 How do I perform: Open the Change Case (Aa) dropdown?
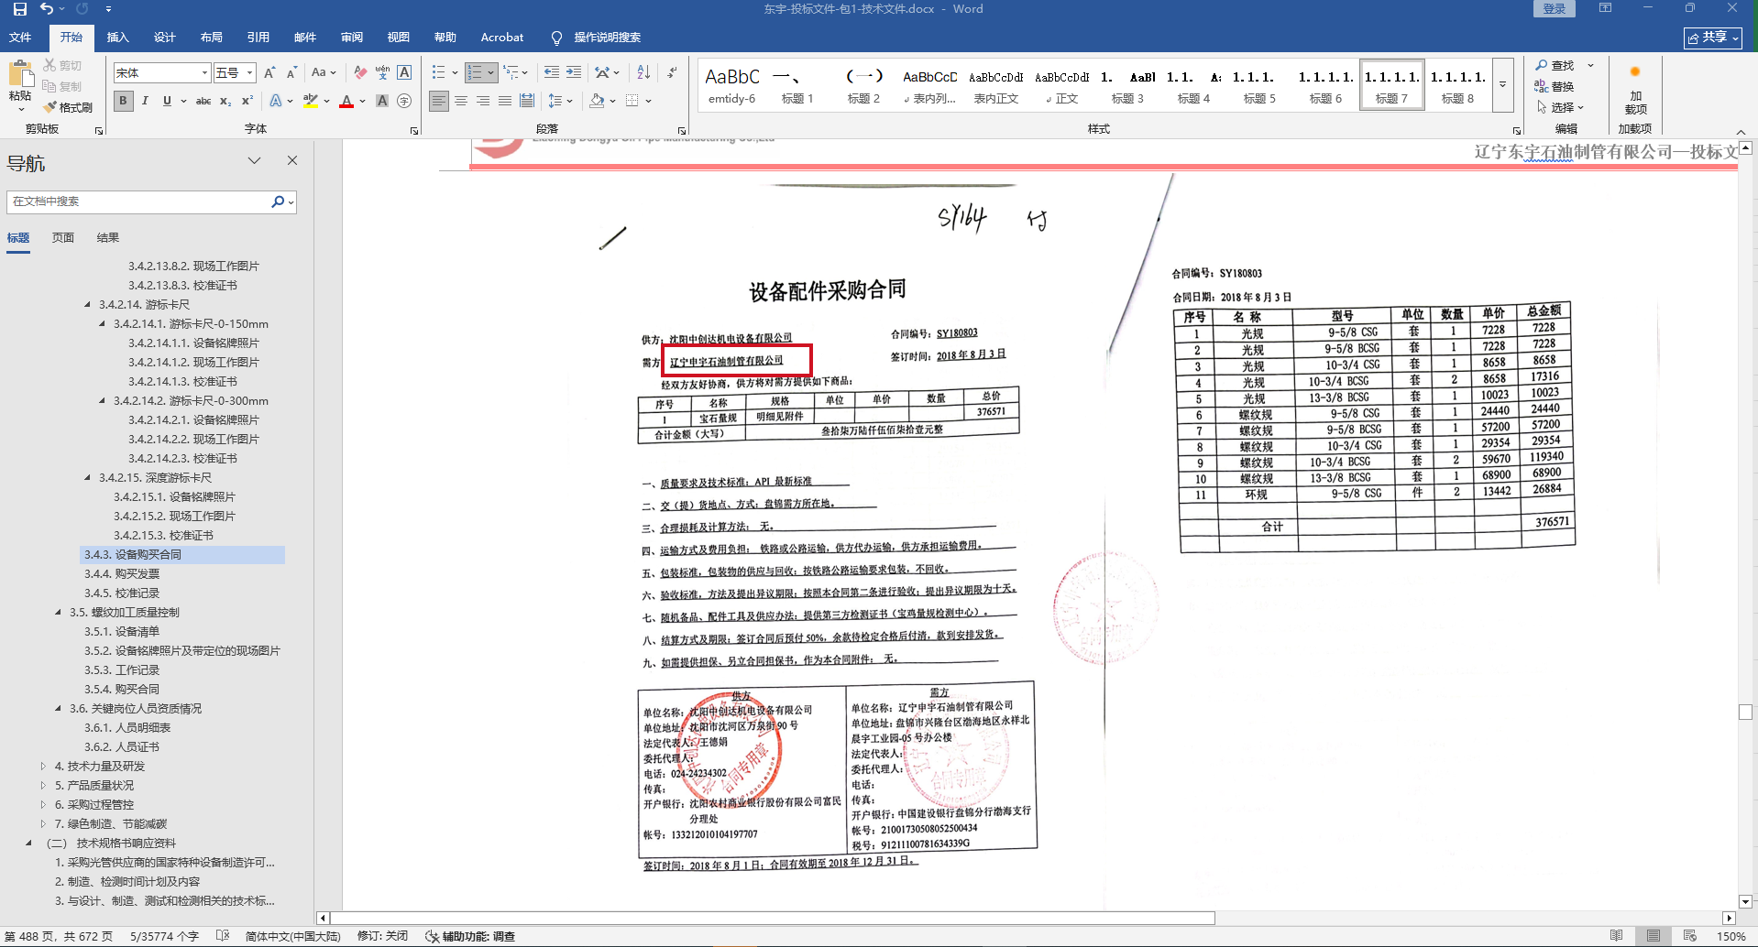click(324, 72)
